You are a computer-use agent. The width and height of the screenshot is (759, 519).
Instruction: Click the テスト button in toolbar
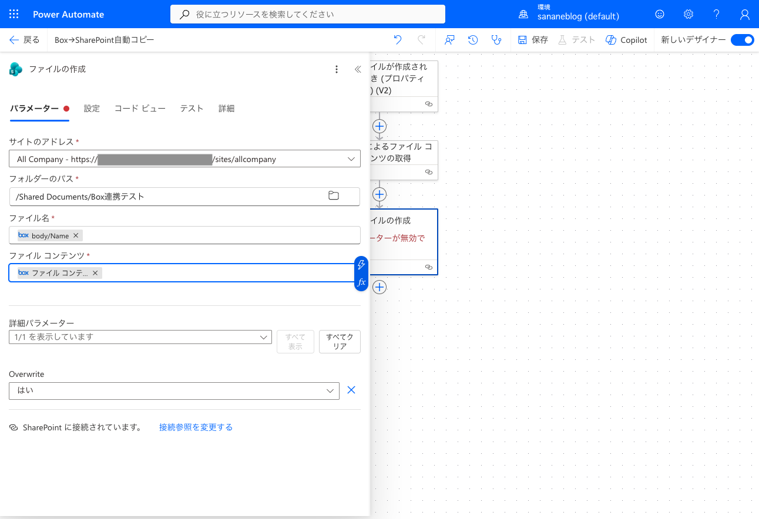click(x=576, y=40)
